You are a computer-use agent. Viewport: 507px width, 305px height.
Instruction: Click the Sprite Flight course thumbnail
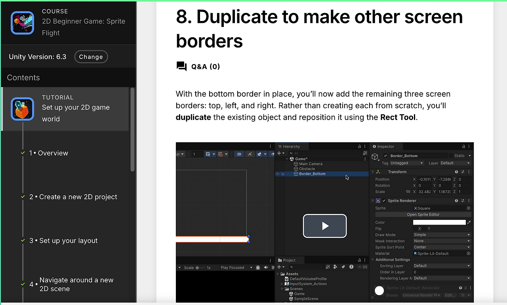(22, 23)
